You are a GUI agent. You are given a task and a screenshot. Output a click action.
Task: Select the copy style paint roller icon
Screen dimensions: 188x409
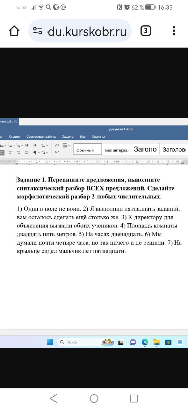tap(57, 153)
